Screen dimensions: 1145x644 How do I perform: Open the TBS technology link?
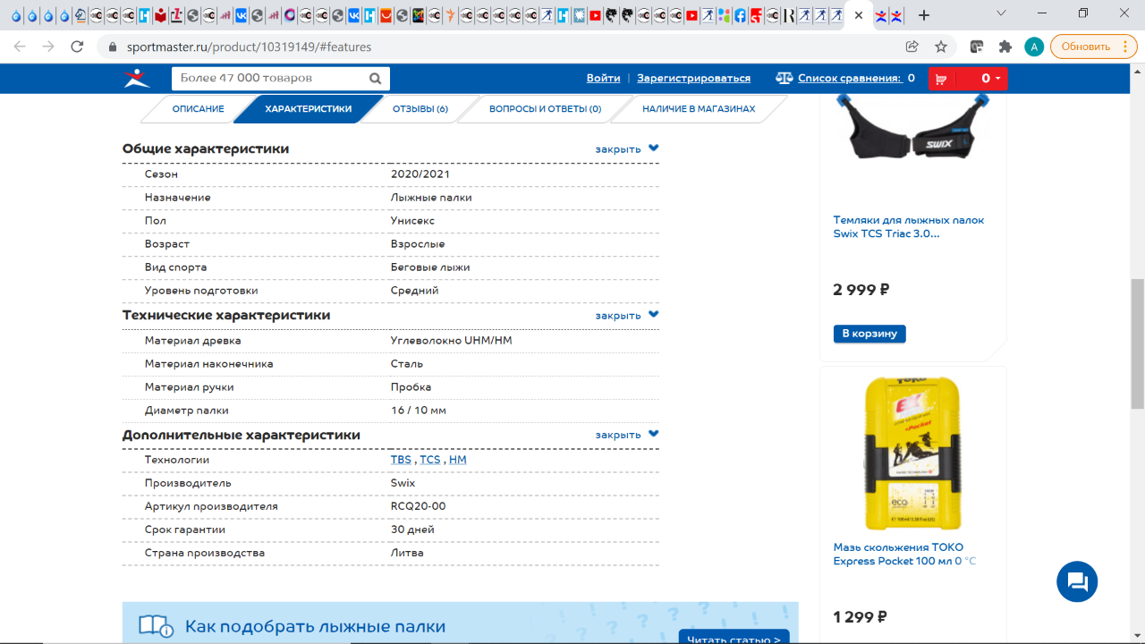click(401, 460)
